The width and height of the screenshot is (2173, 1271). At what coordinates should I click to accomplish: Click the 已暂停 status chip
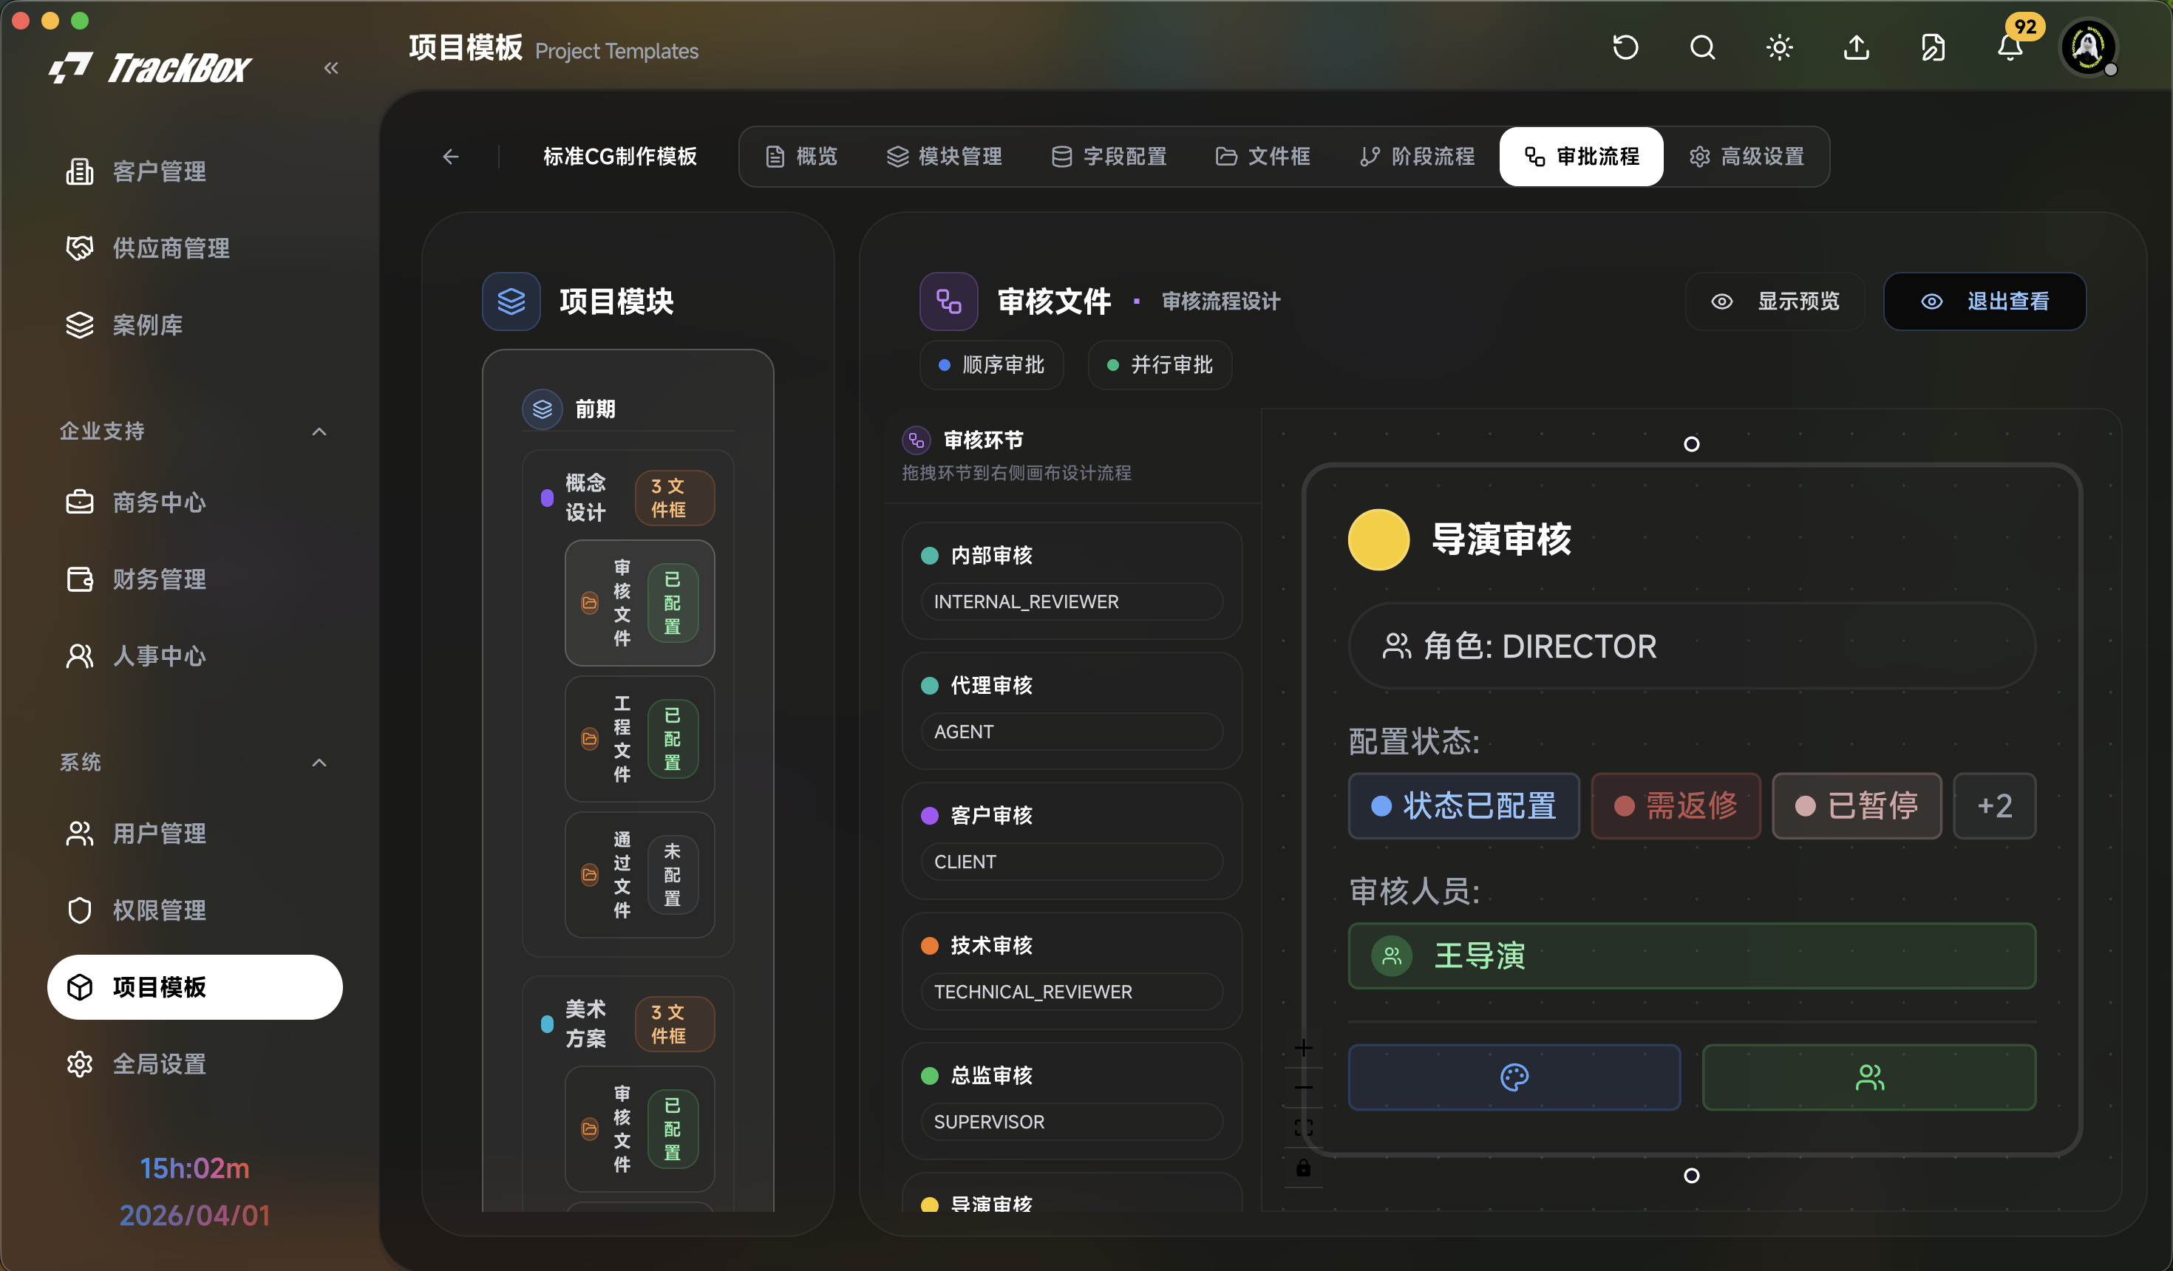tap(1857, 805)
